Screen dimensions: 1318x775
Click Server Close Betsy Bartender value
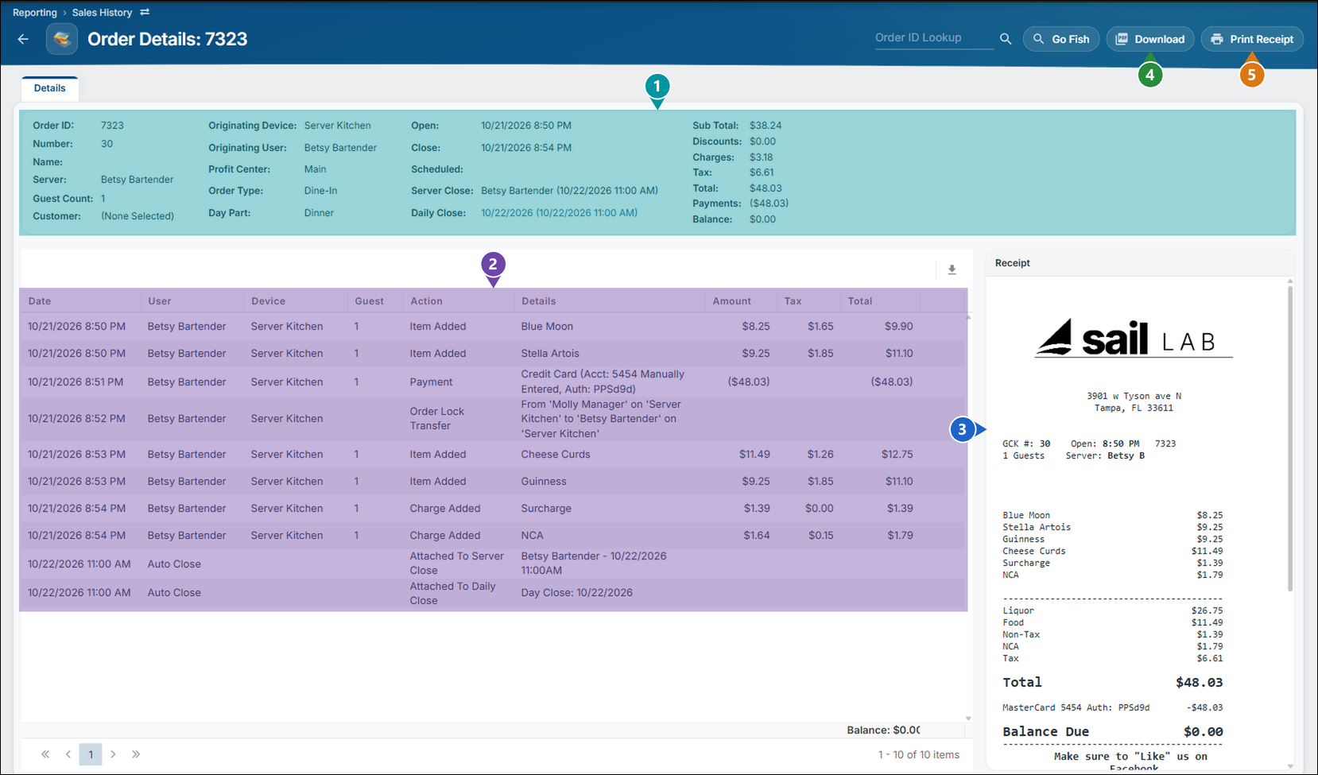pos(569,191)
